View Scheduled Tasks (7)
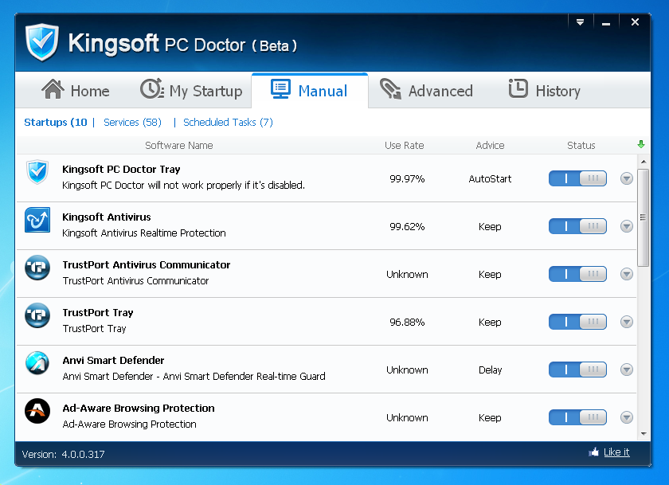 (x=228, y=123)
